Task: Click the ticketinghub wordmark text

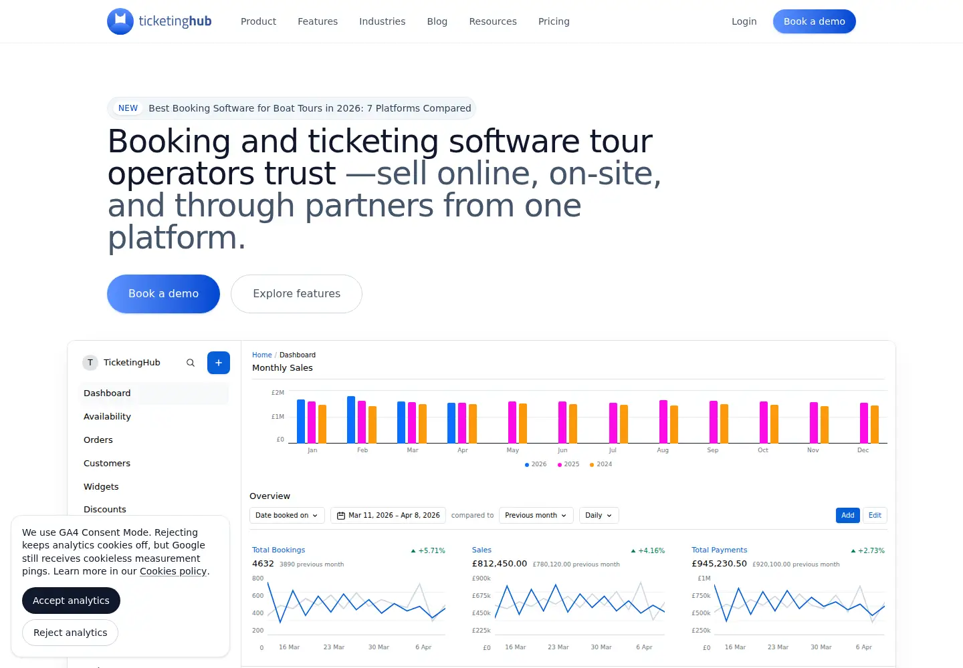Action: coord(175,21)
